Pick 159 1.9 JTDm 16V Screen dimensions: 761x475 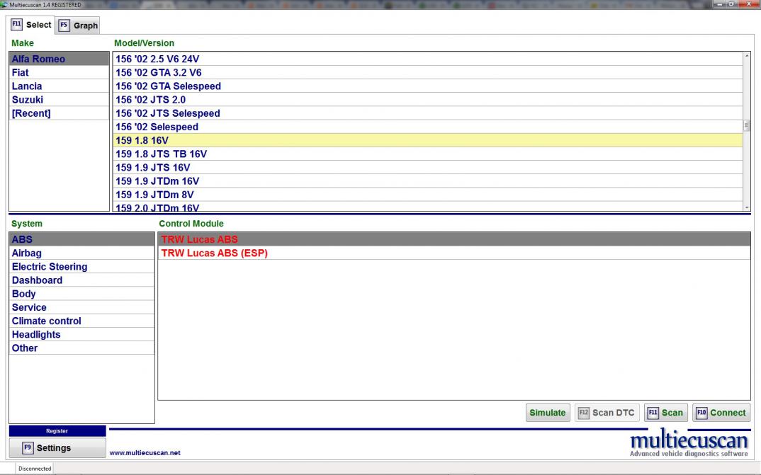pyautogui.click(x=427, y=181)
